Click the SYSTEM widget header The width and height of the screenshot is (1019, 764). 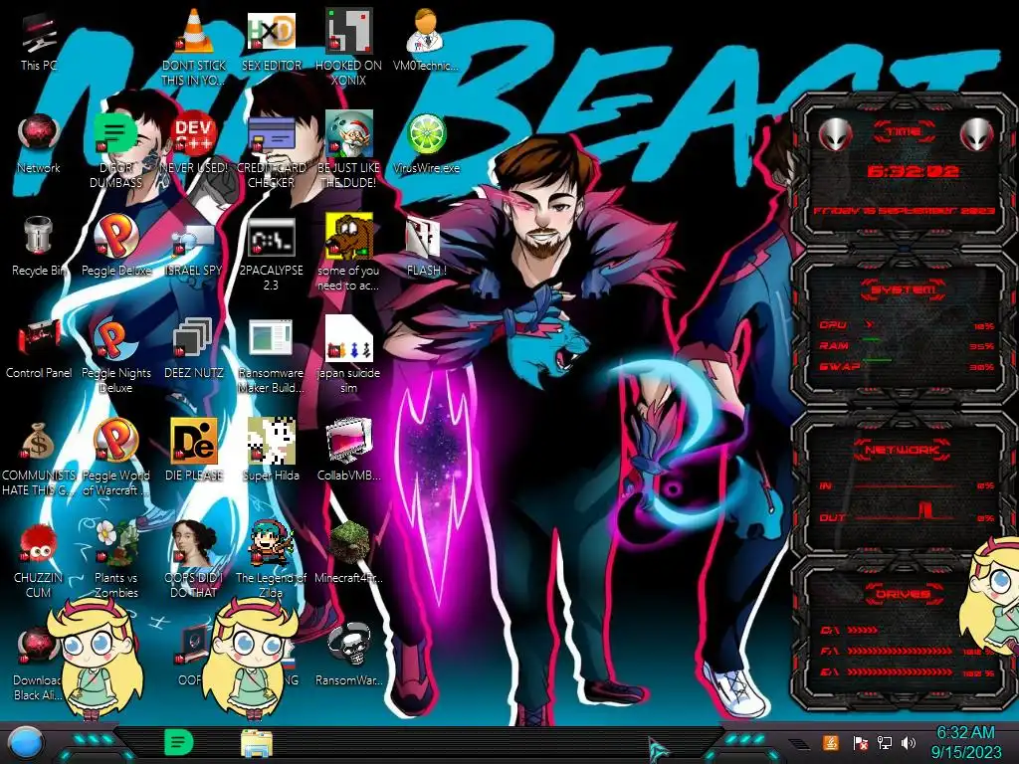903,289
